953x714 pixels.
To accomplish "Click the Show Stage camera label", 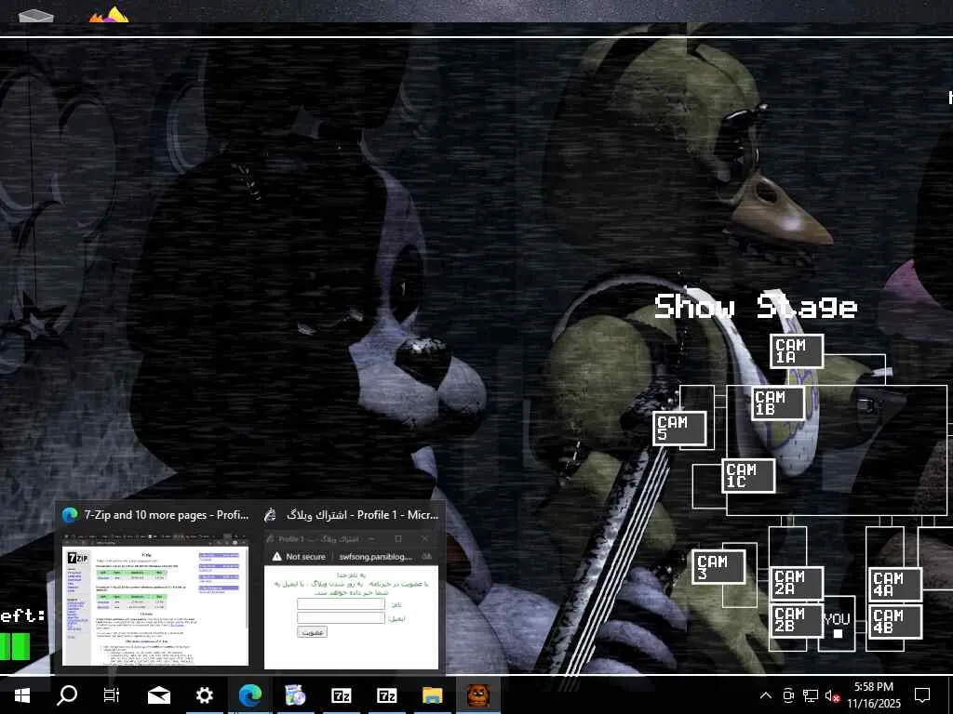I will coord(756,306).
